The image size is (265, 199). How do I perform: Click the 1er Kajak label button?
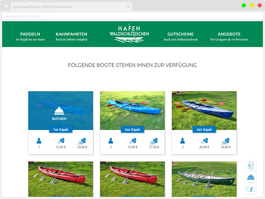61,129
